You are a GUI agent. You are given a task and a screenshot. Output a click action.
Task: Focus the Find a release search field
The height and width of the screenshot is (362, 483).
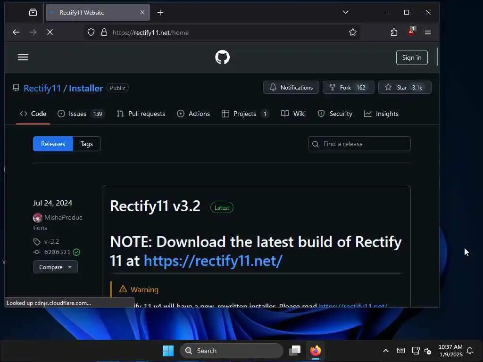[359, 144]
